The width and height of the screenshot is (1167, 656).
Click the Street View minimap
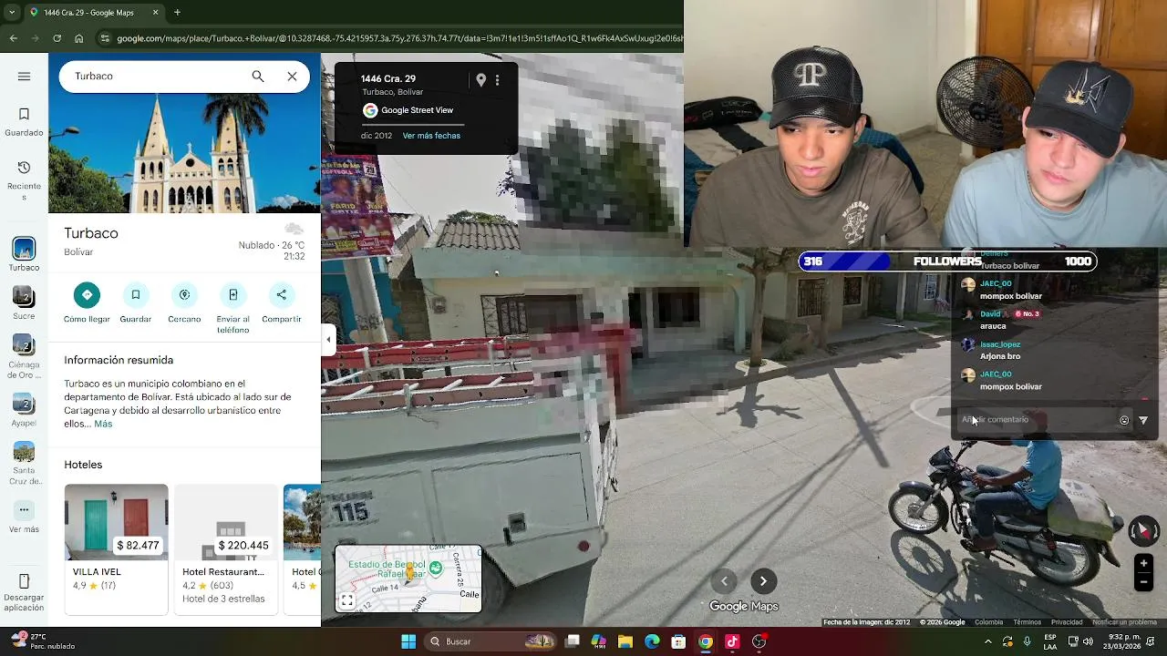click(408, 579)
